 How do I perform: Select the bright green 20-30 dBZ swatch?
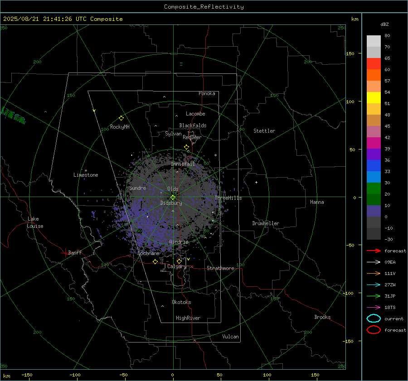(374, 188)
